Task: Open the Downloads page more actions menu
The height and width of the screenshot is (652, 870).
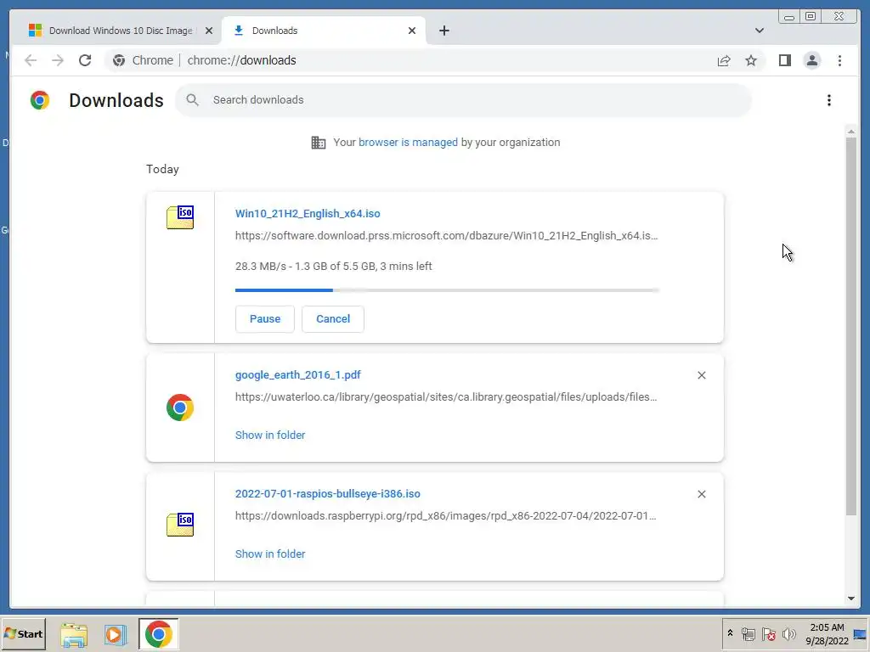Action: click(829, 100)
